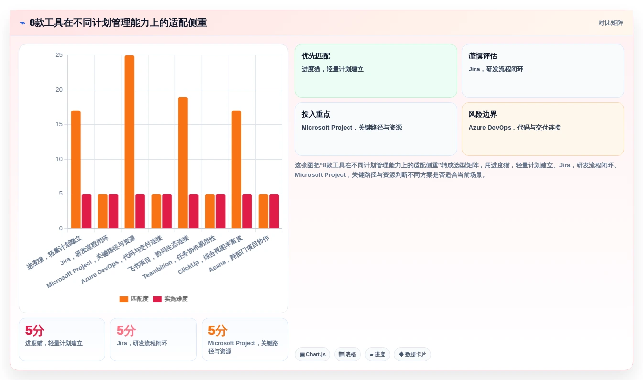This screenshot has width=643, height=380.
Task: Click the 5分 stat card for Microsoft Project
Action: click(245, 340)
